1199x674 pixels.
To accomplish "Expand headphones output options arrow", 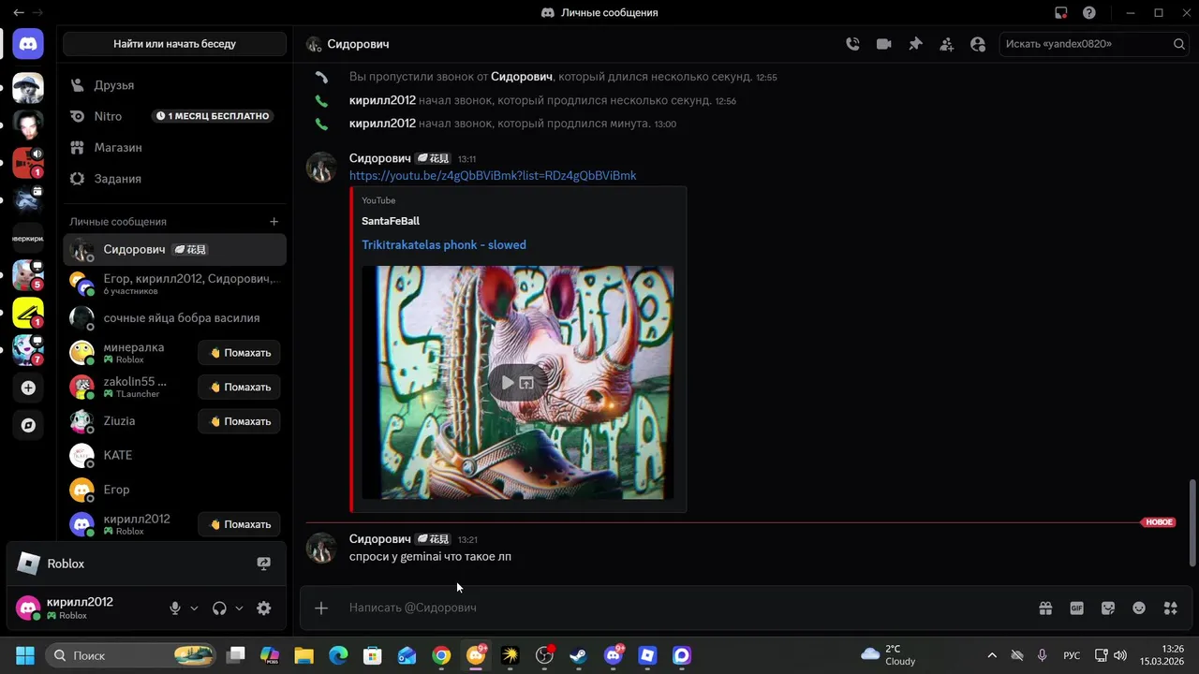I will pyautogui.click(x=239, y=608).
